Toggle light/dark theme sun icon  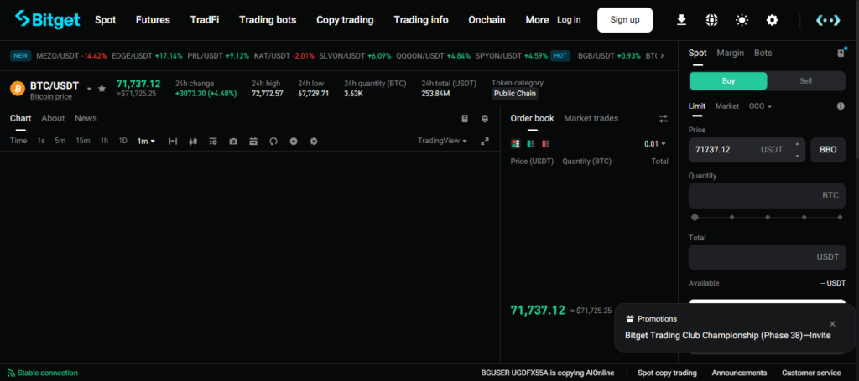click(x=742, y=20)
